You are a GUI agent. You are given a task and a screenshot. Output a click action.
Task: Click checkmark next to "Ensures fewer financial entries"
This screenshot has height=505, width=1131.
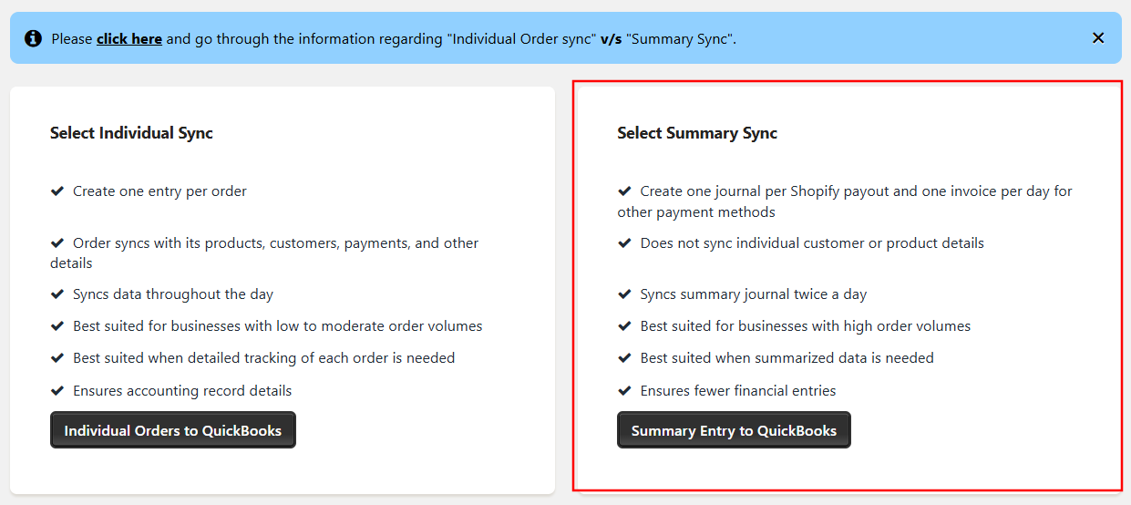click(x=624, y=391)
